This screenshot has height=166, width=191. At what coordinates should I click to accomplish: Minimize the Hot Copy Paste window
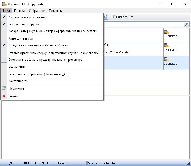coord(161,4)
